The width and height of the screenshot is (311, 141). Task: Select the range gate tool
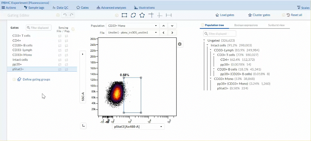[x=169, y=15]
